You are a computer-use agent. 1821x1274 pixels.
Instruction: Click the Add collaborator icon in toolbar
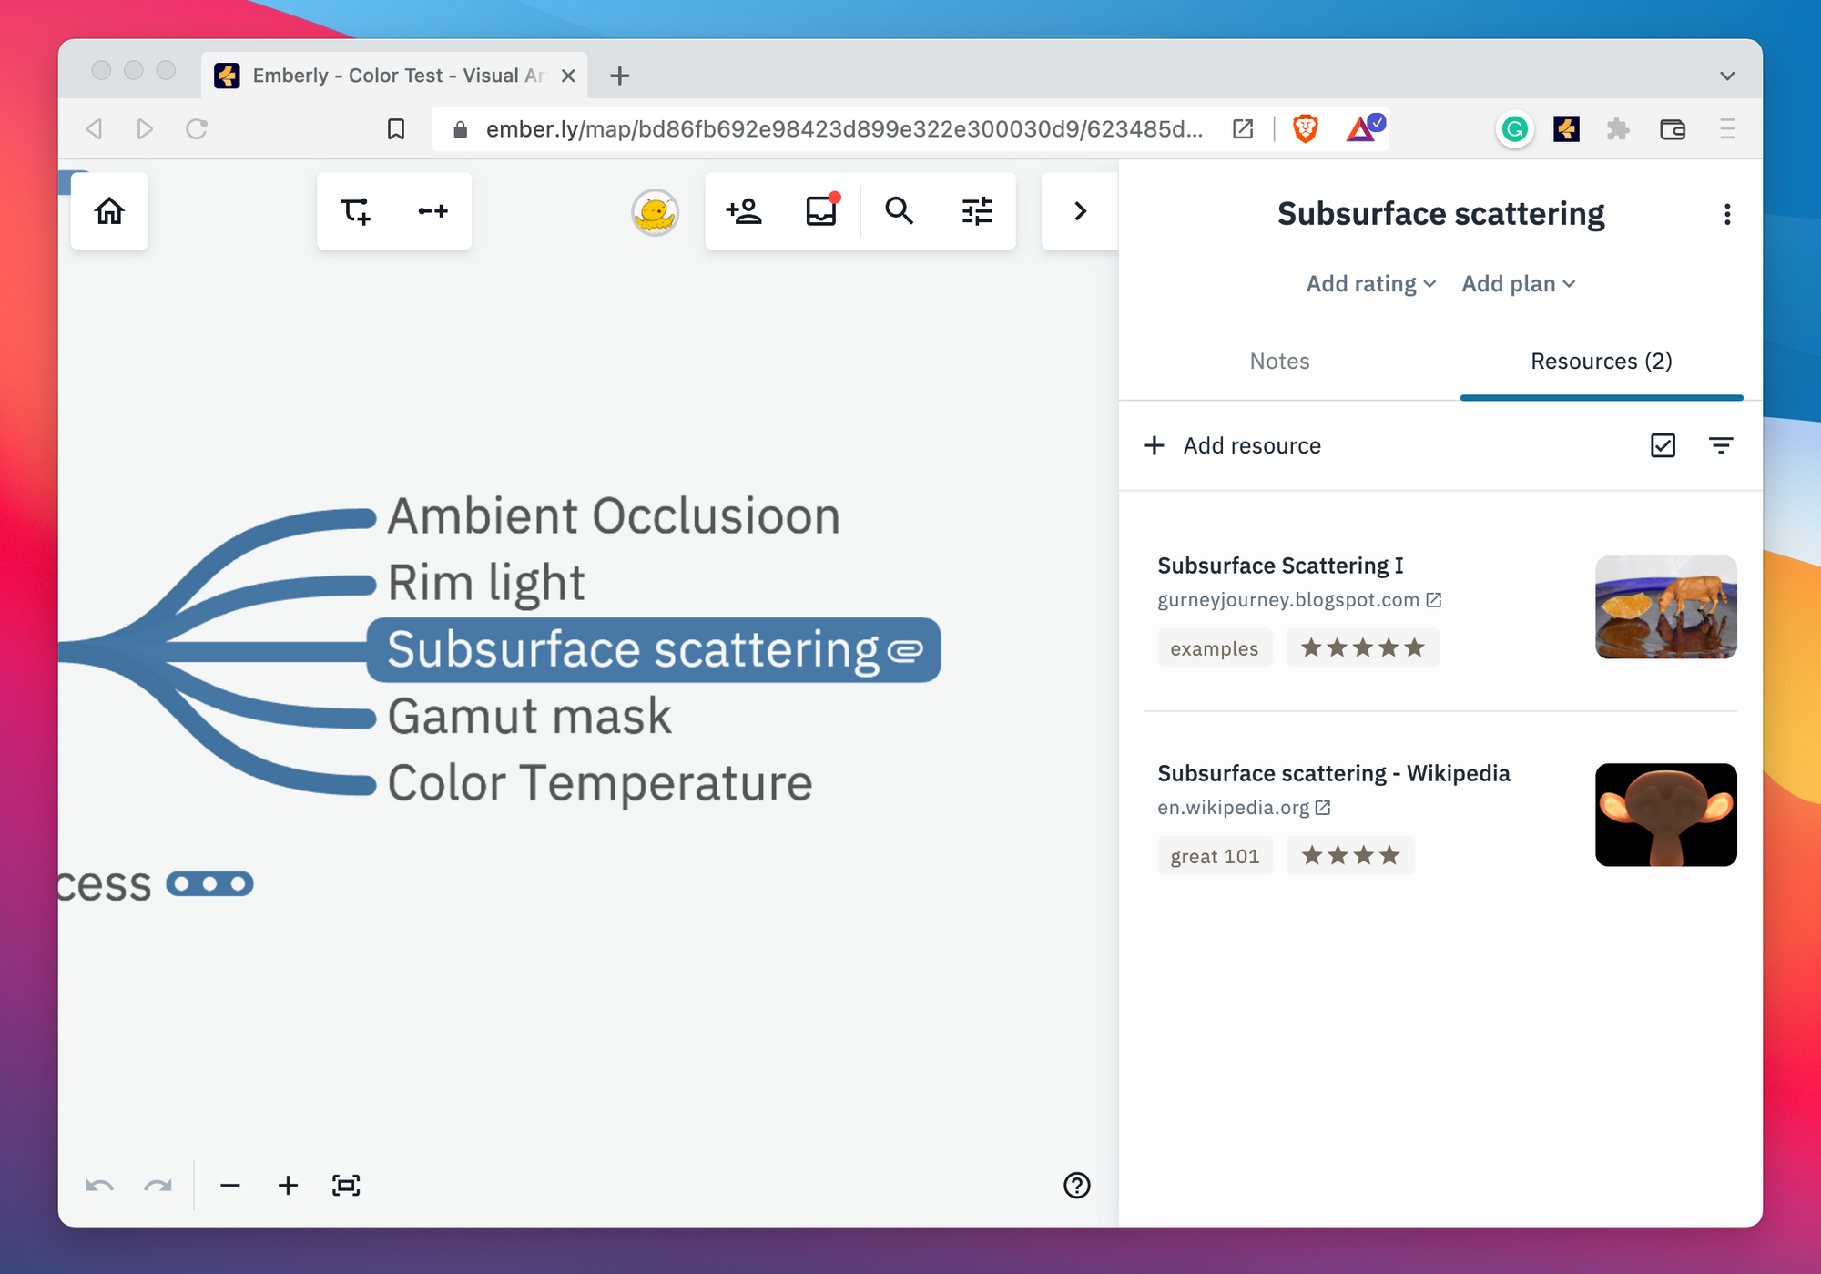[746, 211]
